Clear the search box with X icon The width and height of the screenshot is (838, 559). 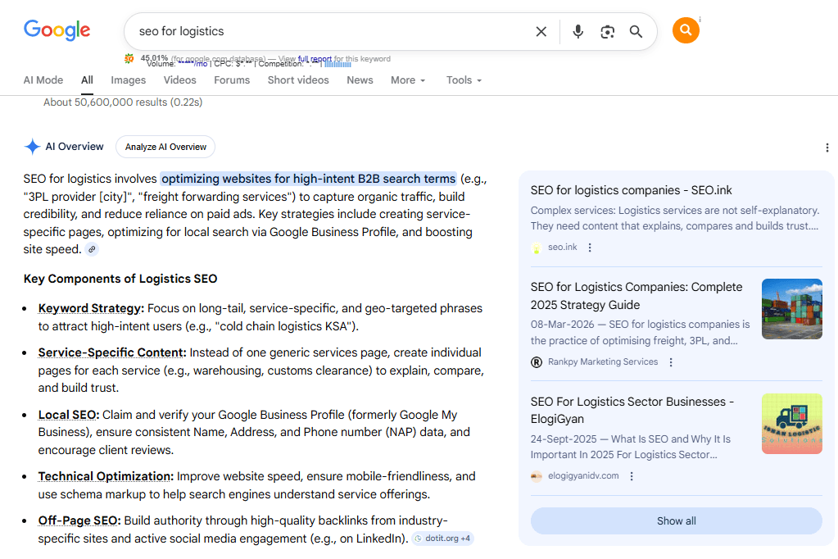(541, 32)
